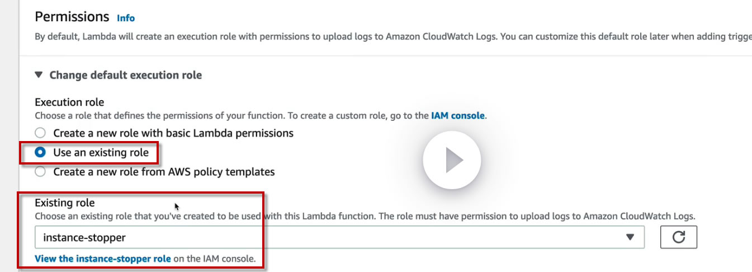Select the 'Create a new role from AWS policy templates' radio button
This screenshot has width=752, height=272.
point(40,172)
